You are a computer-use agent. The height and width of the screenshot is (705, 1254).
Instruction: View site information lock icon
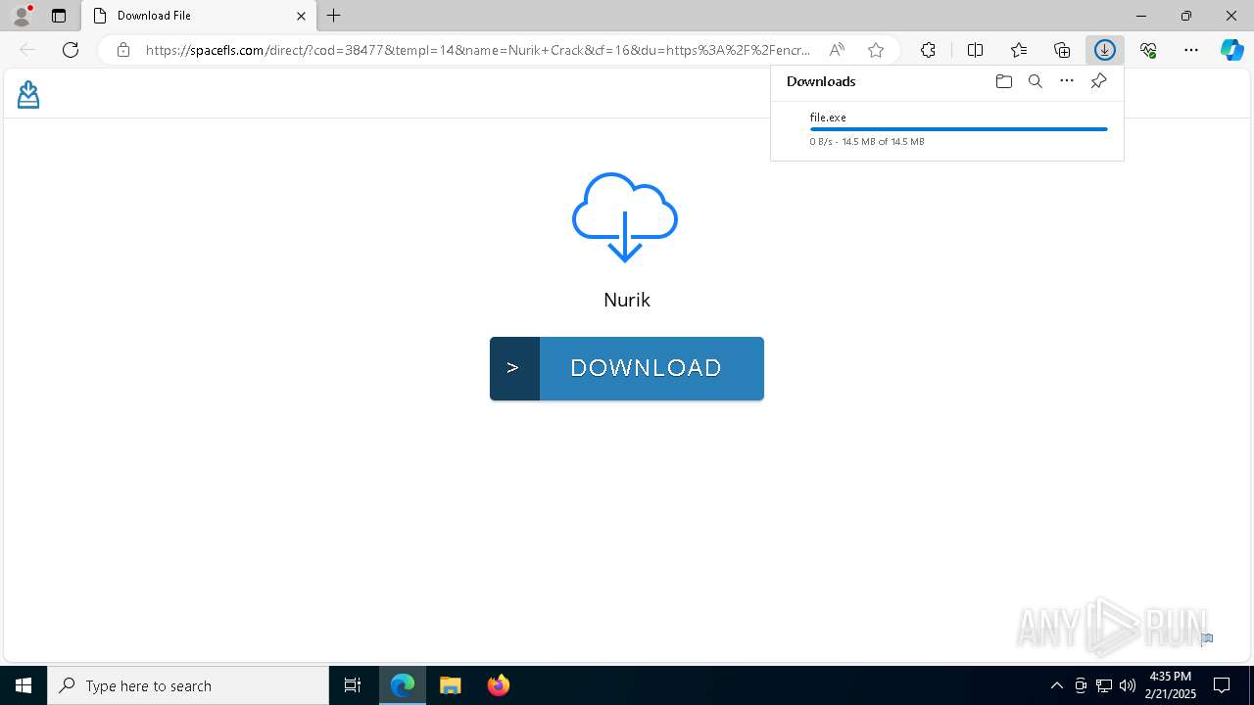pyautogui.click(x=122, y=50)
